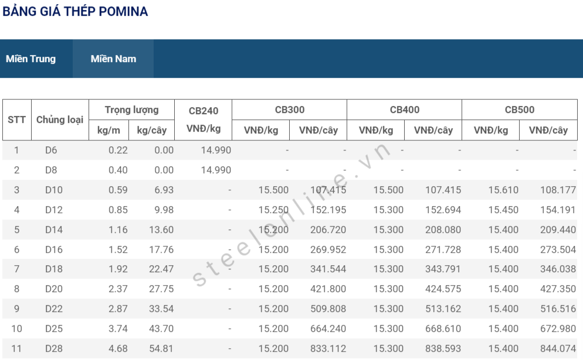Screen dimensions: 583x360
Task: Click the 427.350 CB500 price for D20
Action: click(x=558, y=289)
